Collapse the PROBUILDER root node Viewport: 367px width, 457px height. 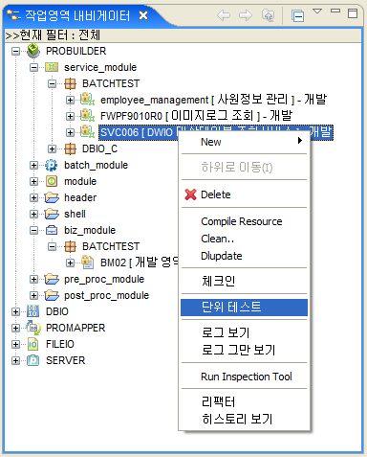(15, 51)
